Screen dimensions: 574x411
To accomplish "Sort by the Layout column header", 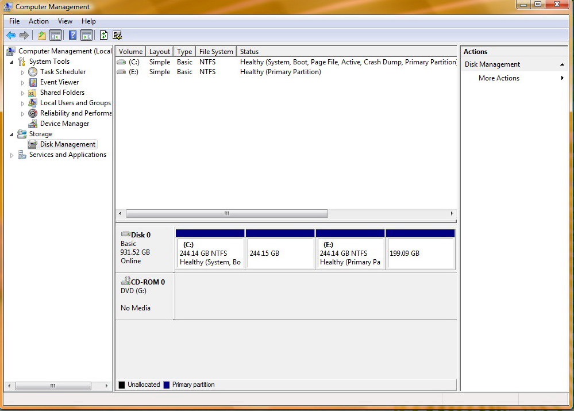I will 159,52.
